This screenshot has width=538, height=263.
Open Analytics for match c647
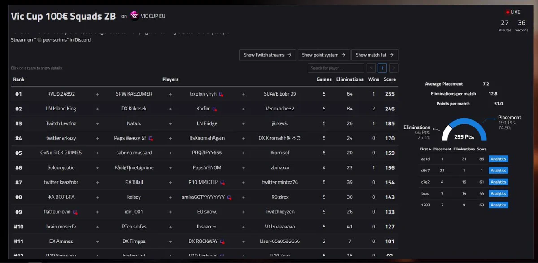point(499,171)
